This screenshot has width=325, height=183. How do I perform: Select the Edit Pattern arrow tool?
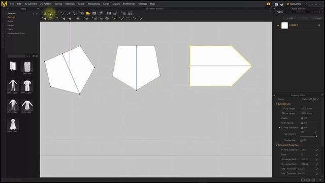(50, 14)
